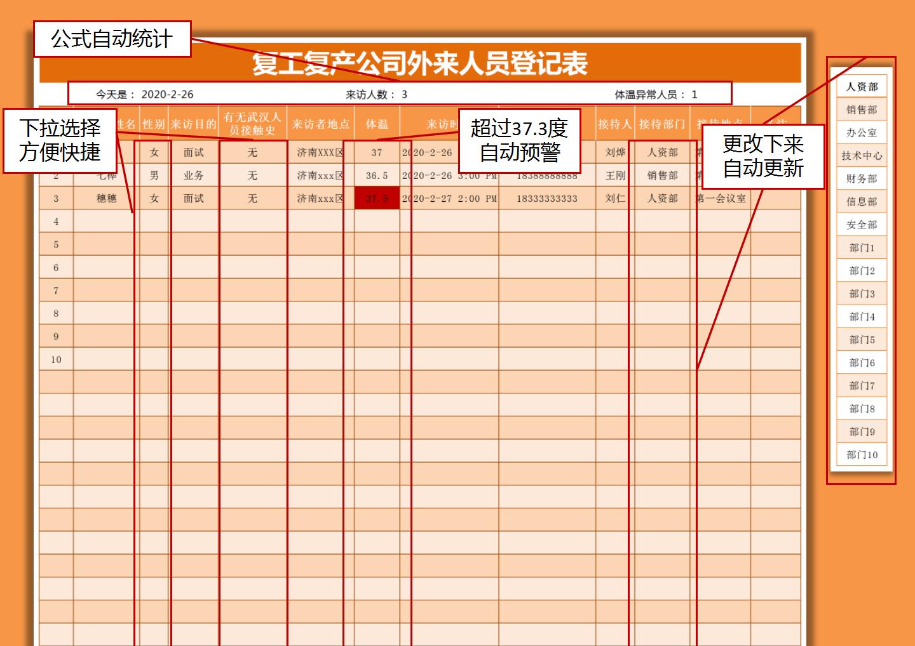Select row number 10 in the table
This screenshot has width=915, height=646.
tap(56, 360)
